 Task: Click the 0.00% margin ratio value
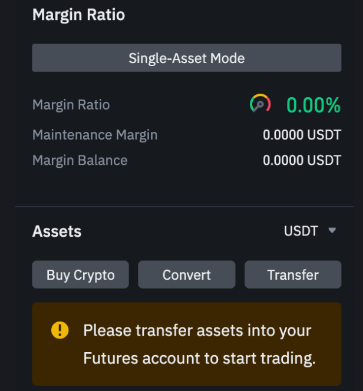pyautogui.click(x=313, y=105)
